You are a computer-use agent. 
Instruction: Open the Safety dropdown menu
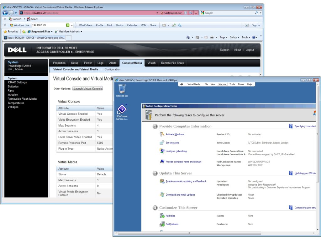tap(234, 37)
